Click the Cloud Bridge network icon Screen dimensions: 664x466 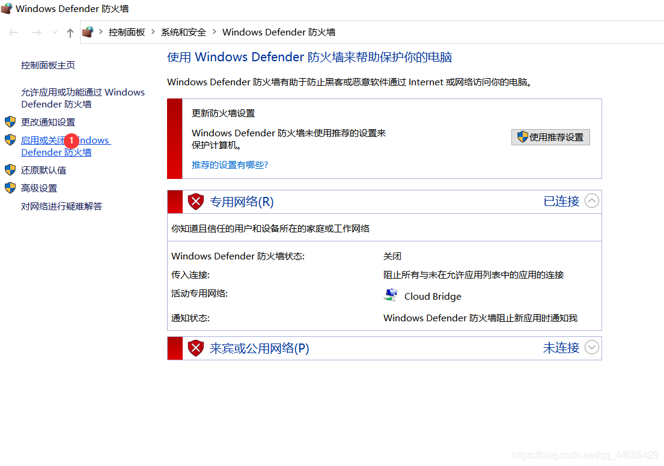tap(391, 295)
